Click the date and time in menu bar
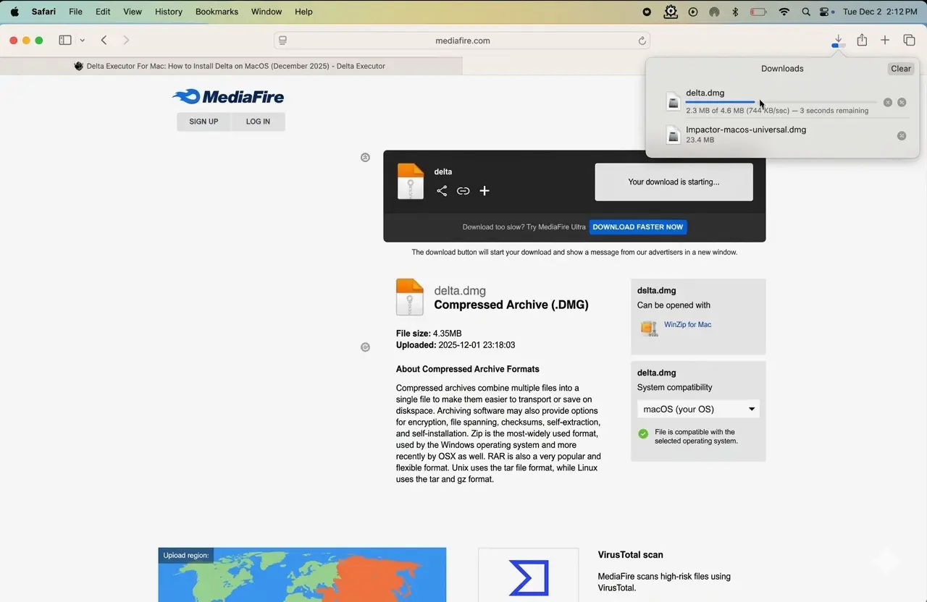Screen dimensions: 927x602 click(x=879, y=12)
